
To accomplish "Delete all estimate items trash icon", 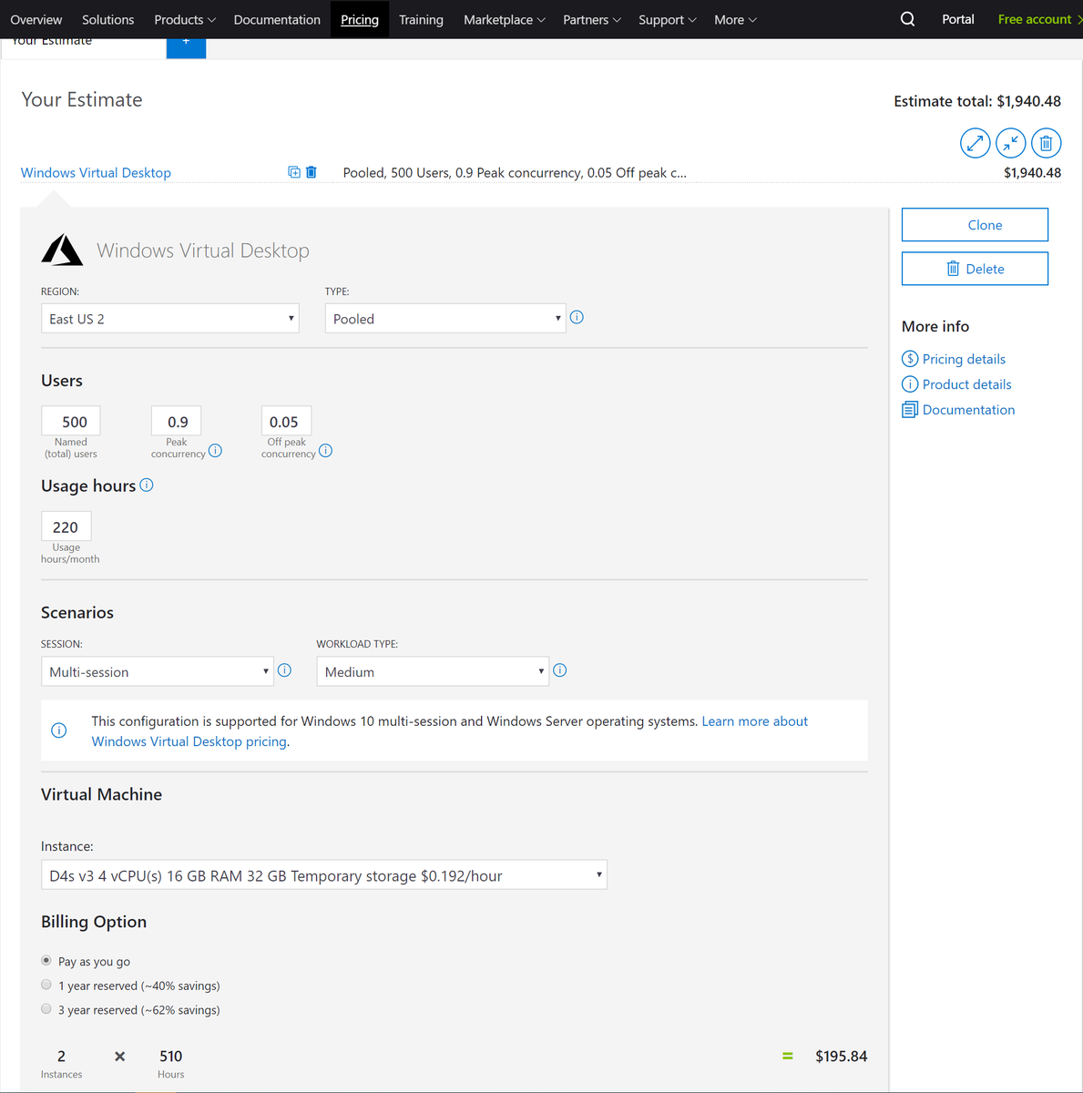I will click(x=1046, y=143).
